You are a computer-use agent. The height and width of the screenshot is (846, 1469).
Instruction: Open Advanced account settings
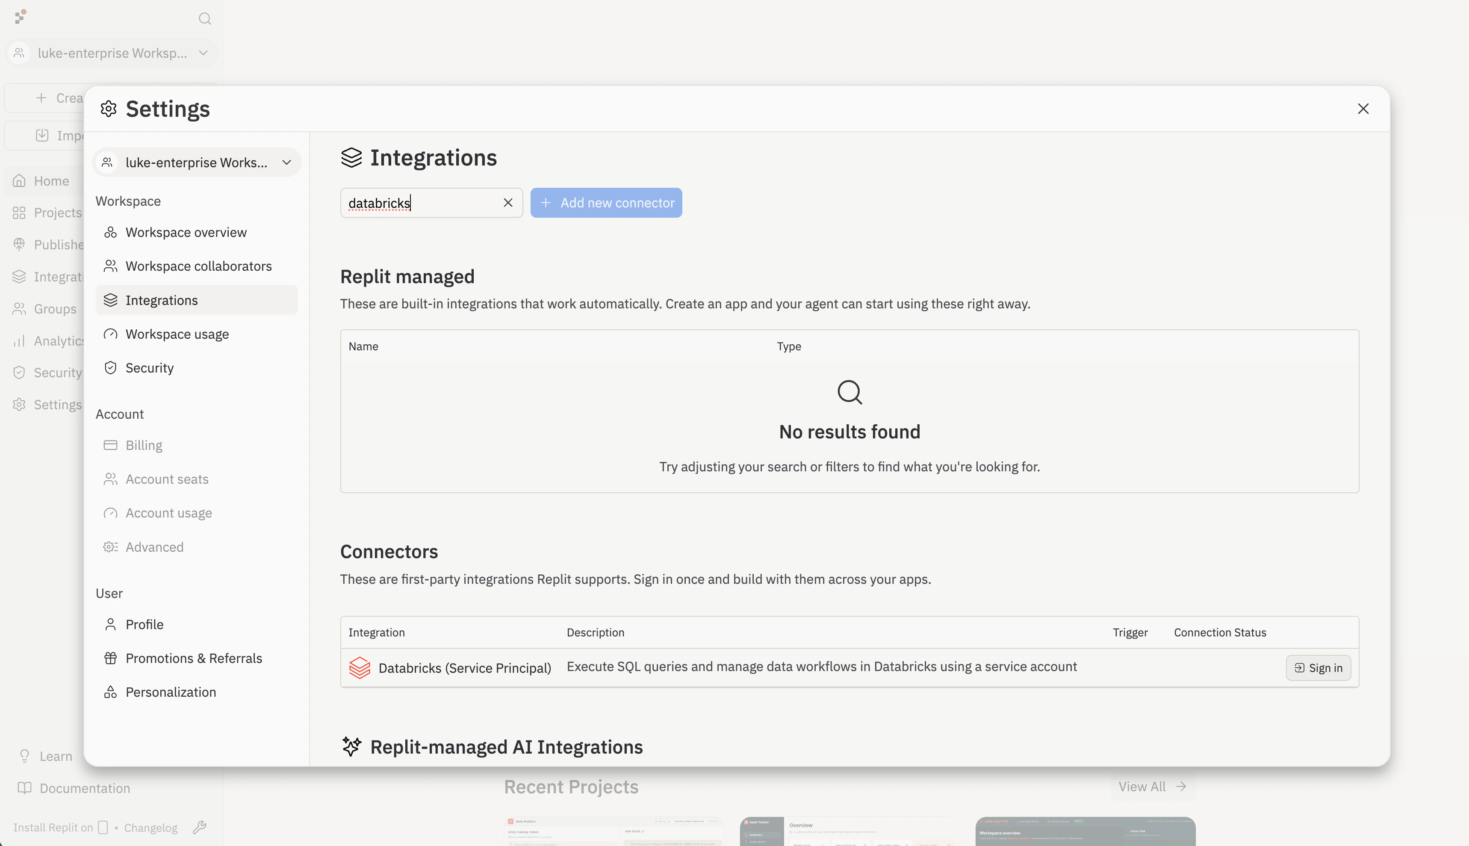click(196, 547)
